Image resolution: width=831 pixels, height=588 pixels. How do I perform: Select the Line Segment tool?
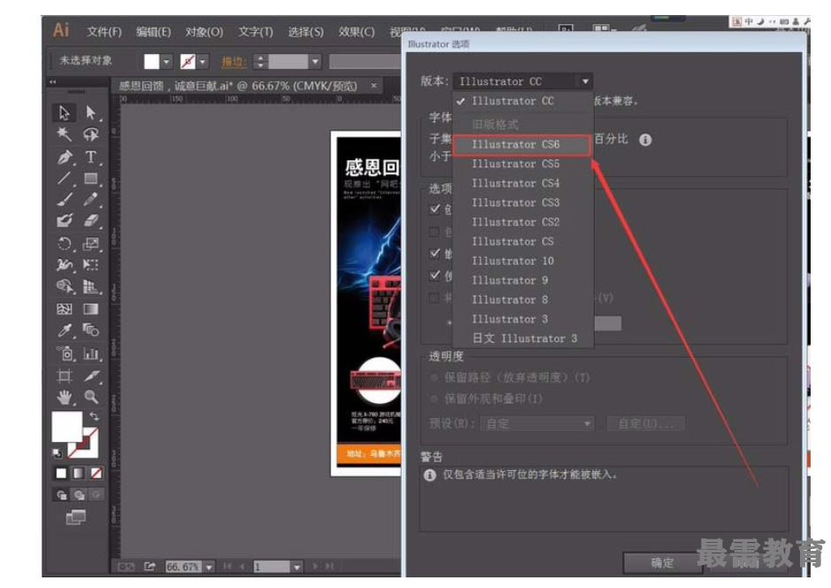pos(64,178)
